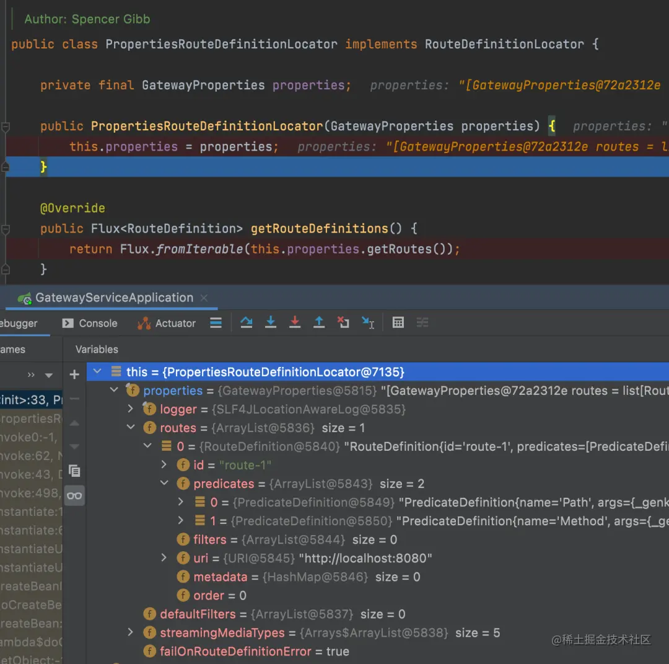Click the Step Out debugger icon
Viewport: 669px width, 664px height.
coord(319,323)
